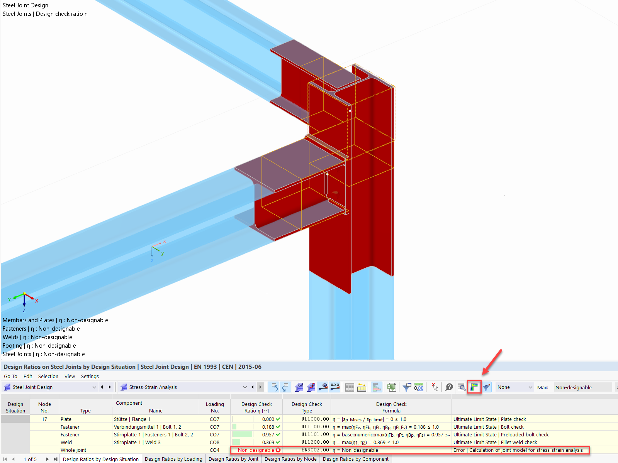Screen dimensions: 618x463
Task: Click the 0.00 decimal places icon
Action: point(419,387)
